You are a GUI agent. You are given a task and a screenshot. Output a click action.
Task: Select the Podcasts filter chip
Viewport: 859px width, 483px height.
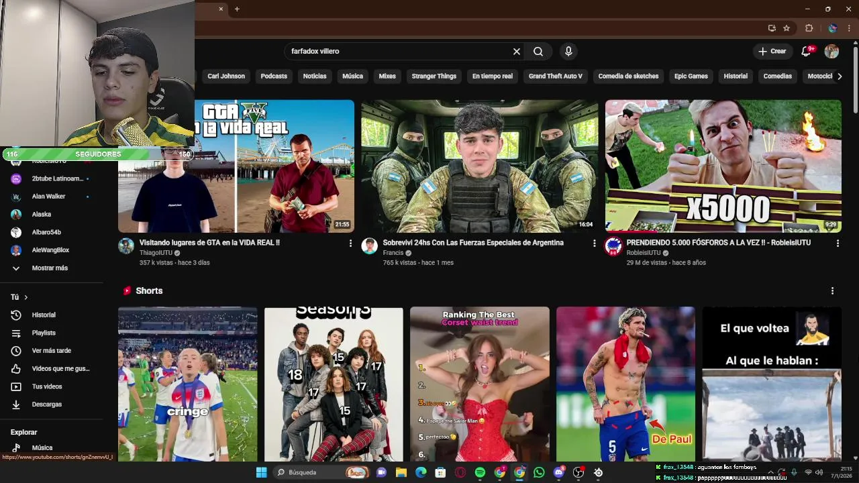[x=274, y=76]
